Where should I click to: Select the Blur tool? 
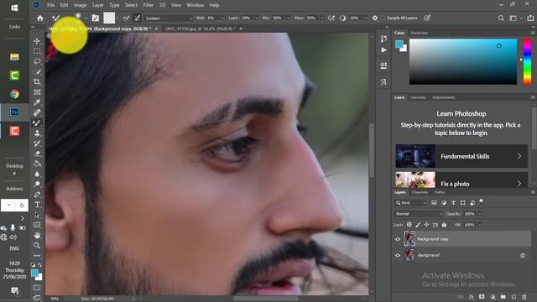[37, 174]
